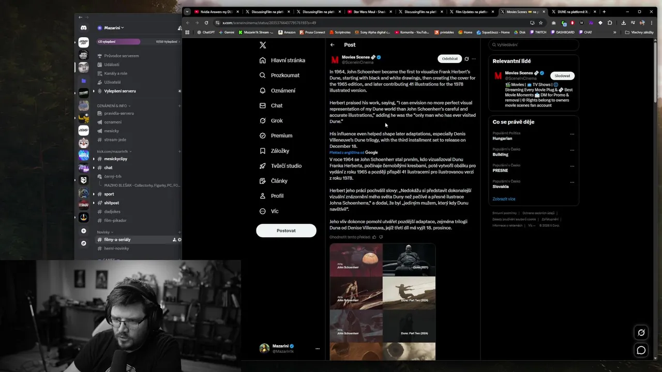Open the browser downloads icon
This screenshot has width=662, height=372.
624,23
